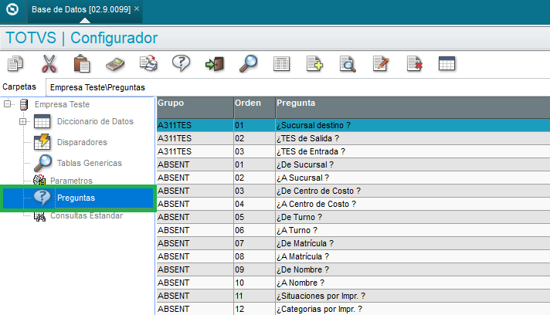Close the Base de Datos tab
The image size is (550, 315).
tap(137, 8)
